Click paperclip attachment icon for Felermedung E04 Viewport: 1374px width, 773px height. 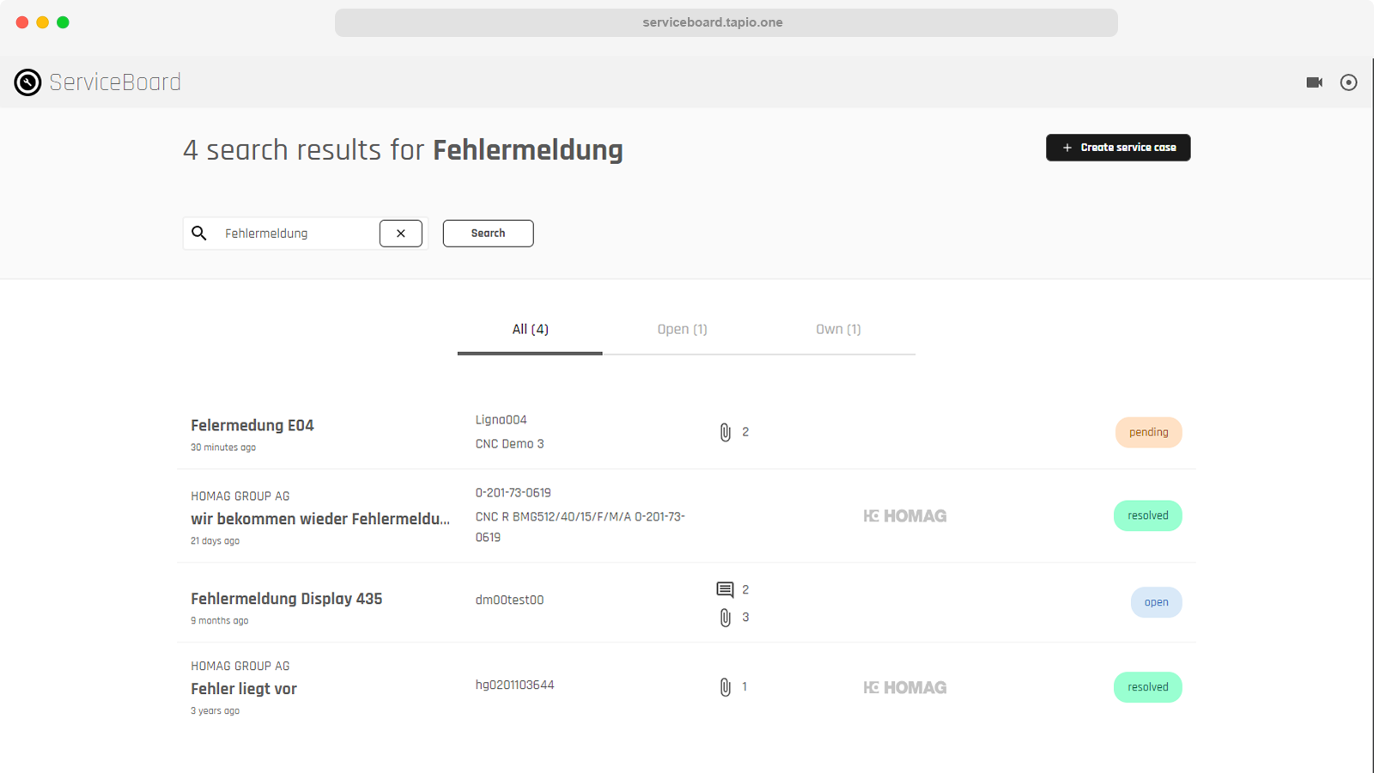click(726, 432)
